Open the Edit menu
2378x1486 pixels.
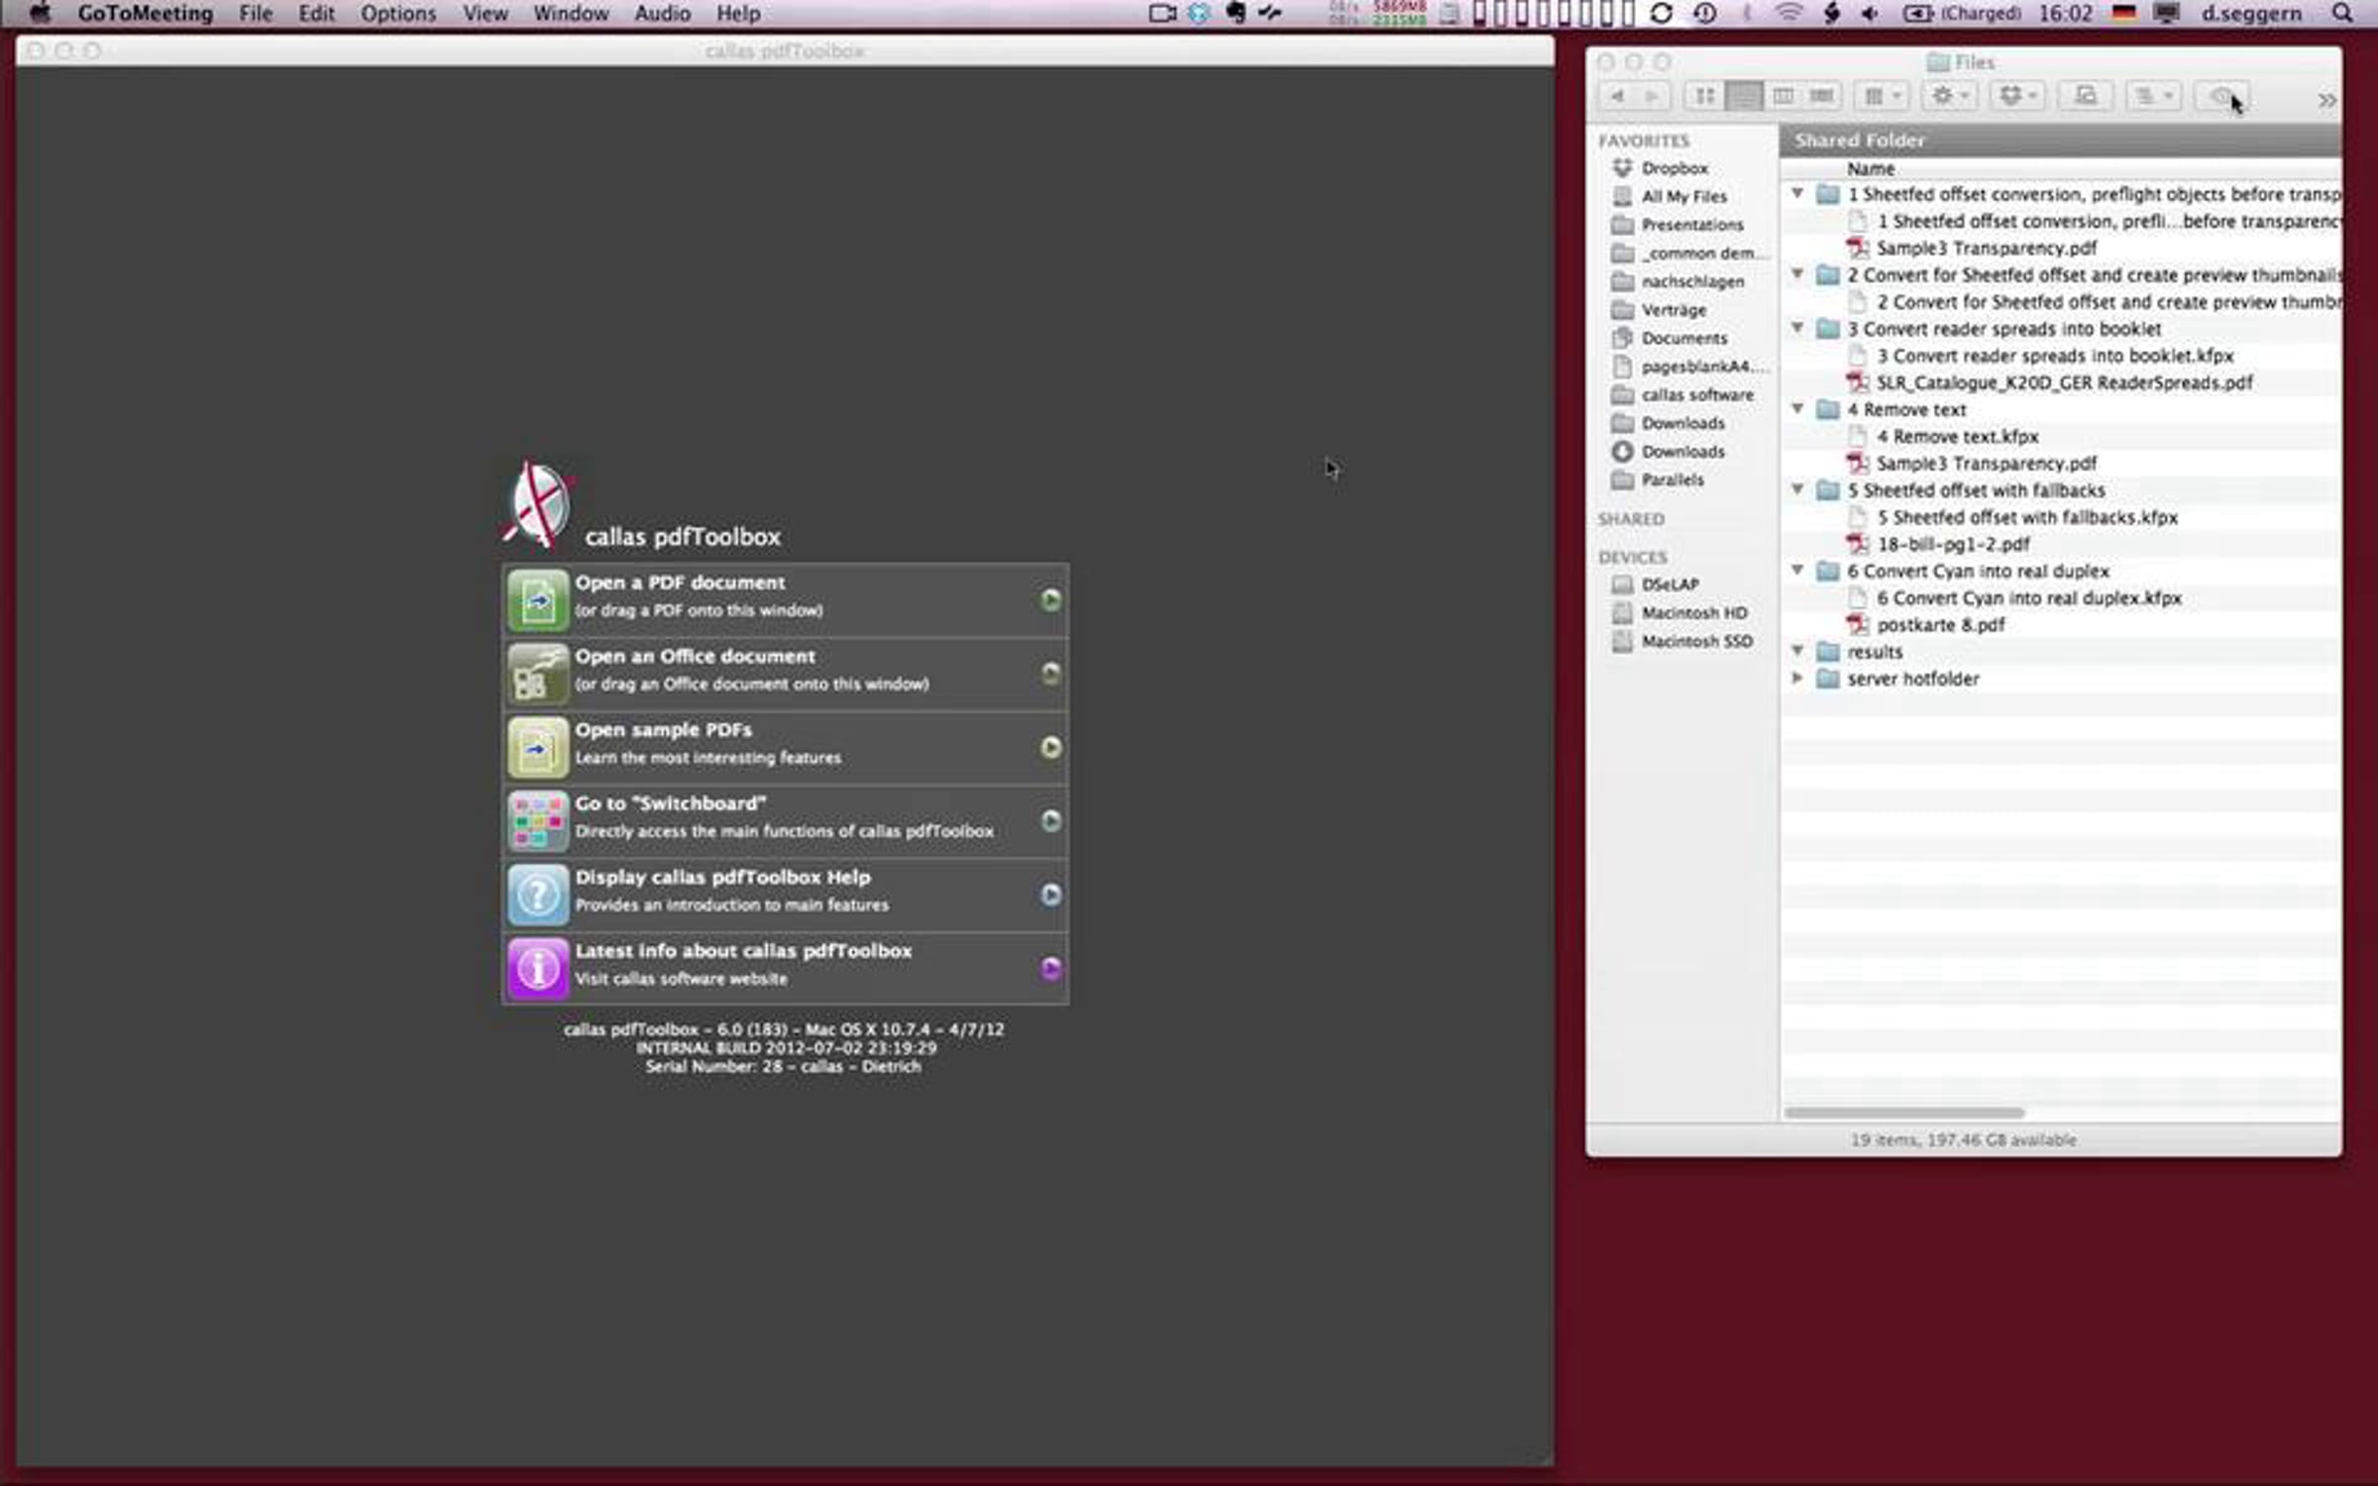click(x=316, y=13)
